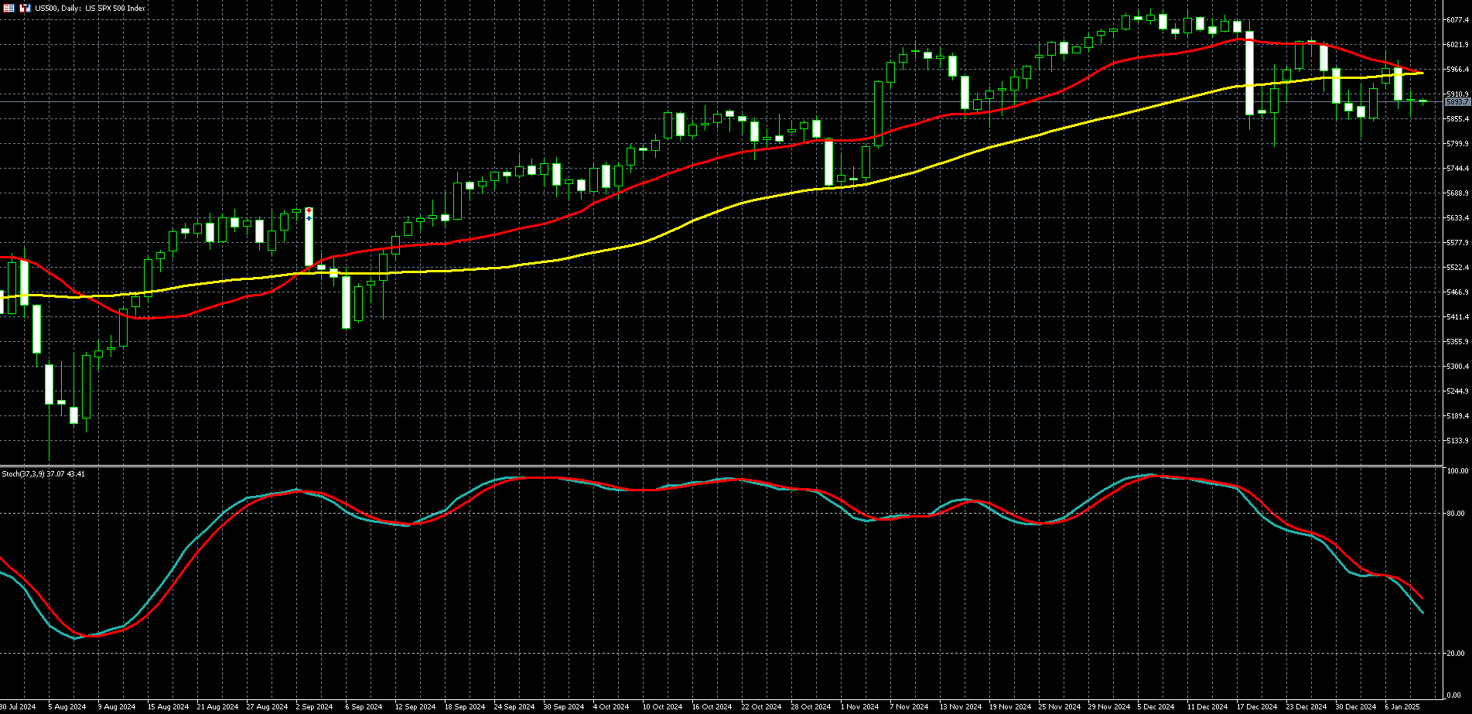This screenshot has height=714, width=1472.
Task: Click the 5 Aug 2024 date label
Action: pyautogui.click(x=67, y=707)
